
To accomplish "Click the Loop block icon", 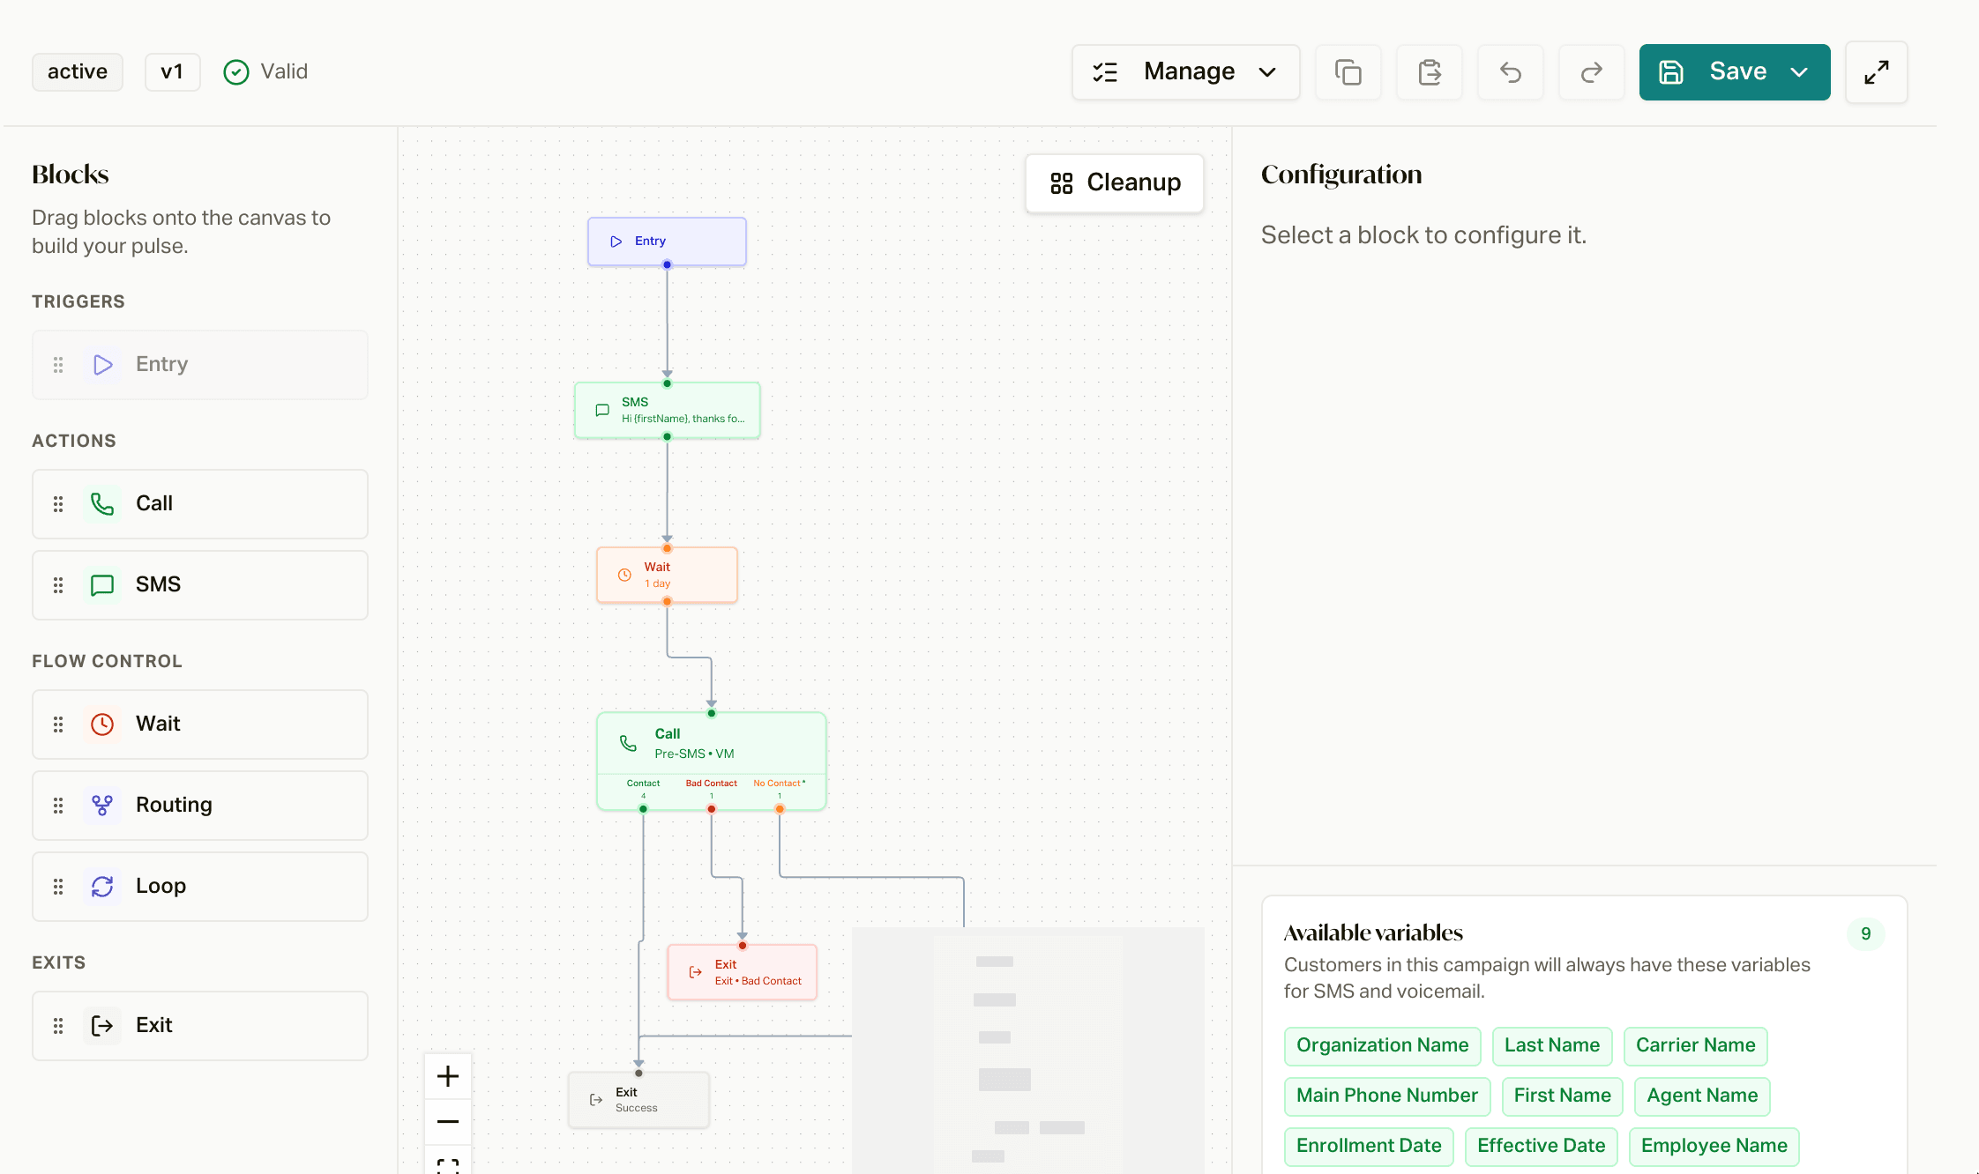I will 102,886.
